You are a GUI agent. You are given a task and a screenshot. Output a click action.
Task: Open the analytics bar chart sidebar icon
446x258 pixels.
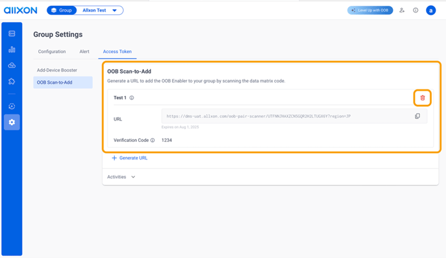[12, 49]
